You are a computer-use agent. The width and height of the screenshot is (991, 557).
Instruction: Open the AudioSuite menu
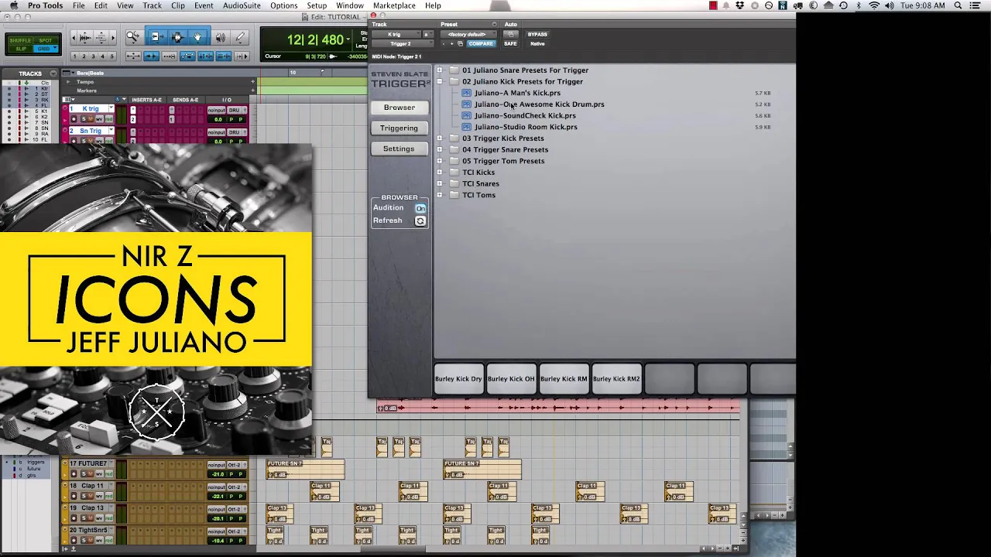(x=242, y=5)
